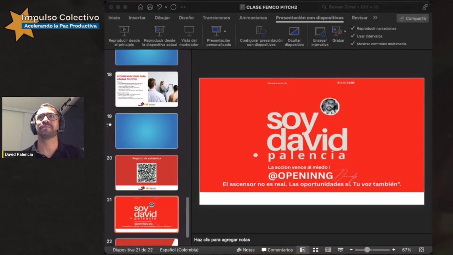This screenshot has width=453, height=255.
Task: Go to the Animaciones tab
Action: coord(253,17)
